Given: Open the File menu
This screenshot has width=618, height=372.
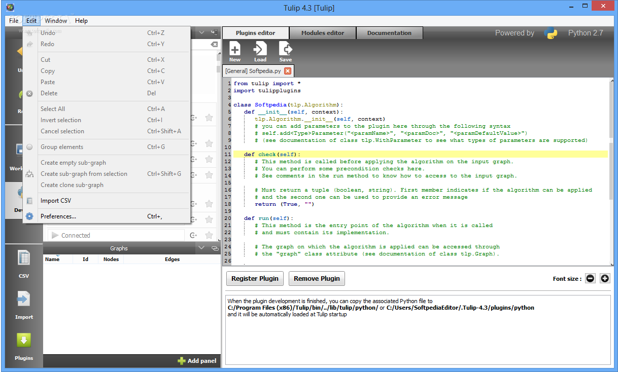Looking at the screenshot, I should coord(14,21).
